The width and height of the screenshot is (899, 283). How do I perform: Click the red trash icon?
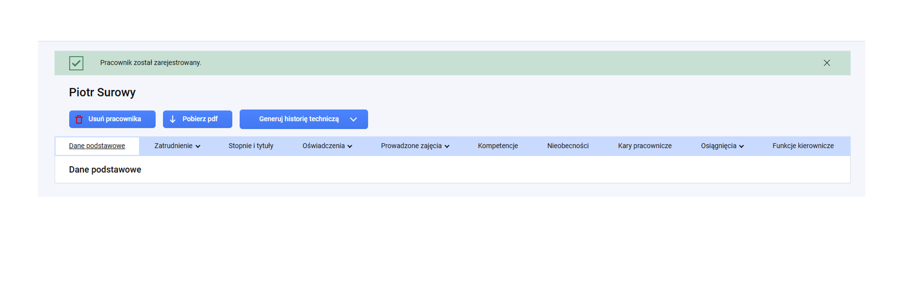coord(79,119)
